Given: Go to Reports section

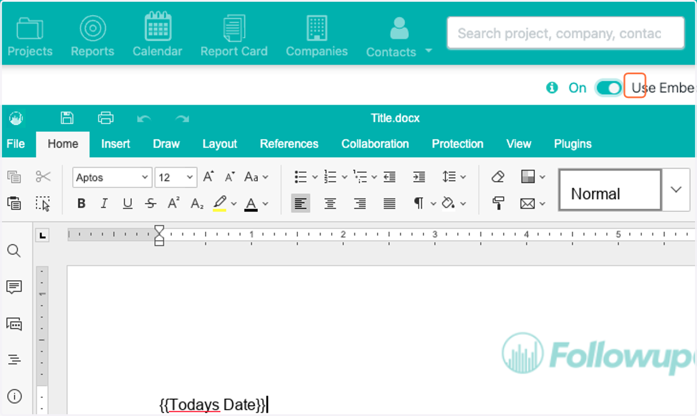Looking at the screenshot, I should point(92,37).
